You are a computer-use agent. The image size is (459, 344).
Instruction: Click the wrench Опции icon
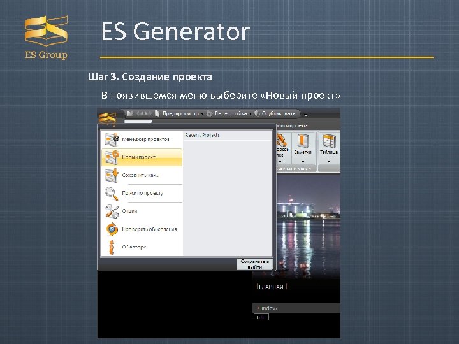(112, 211)
